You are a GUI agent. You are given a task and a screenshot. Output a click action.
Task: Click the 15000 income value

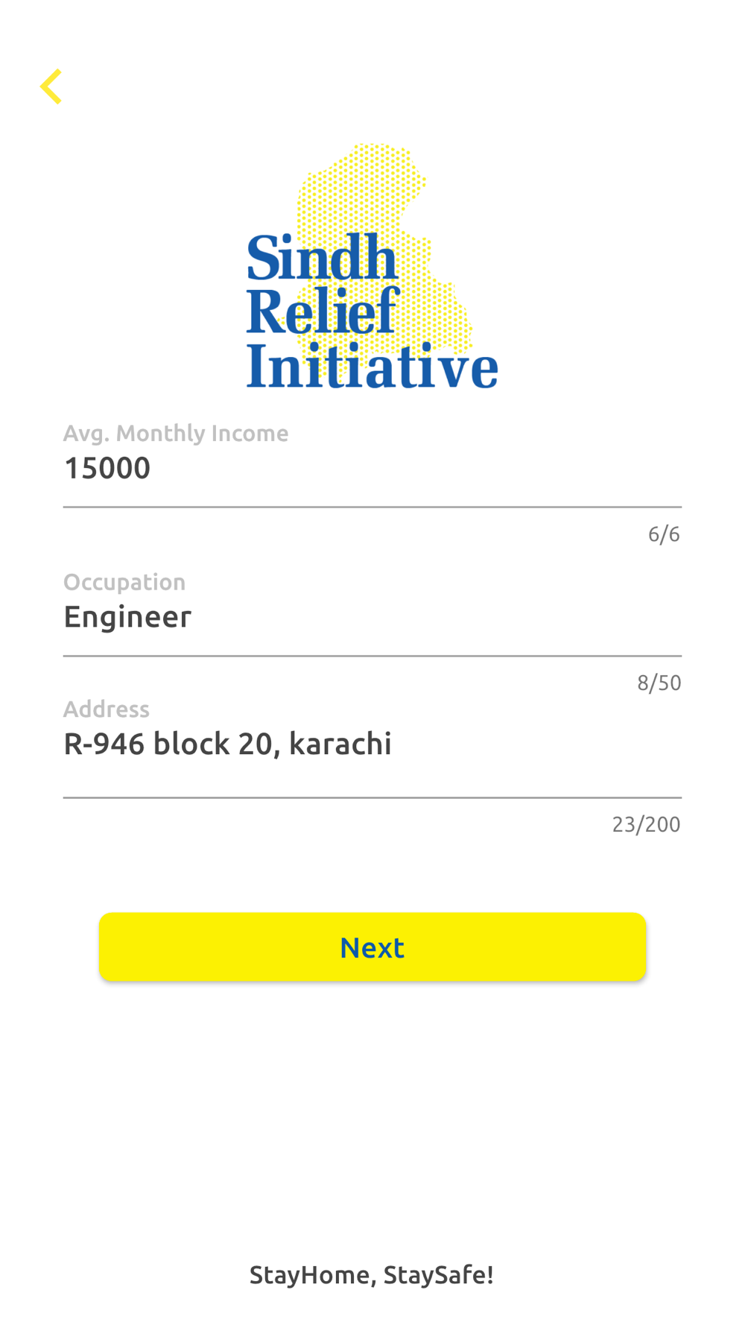[x=107, y=468]
